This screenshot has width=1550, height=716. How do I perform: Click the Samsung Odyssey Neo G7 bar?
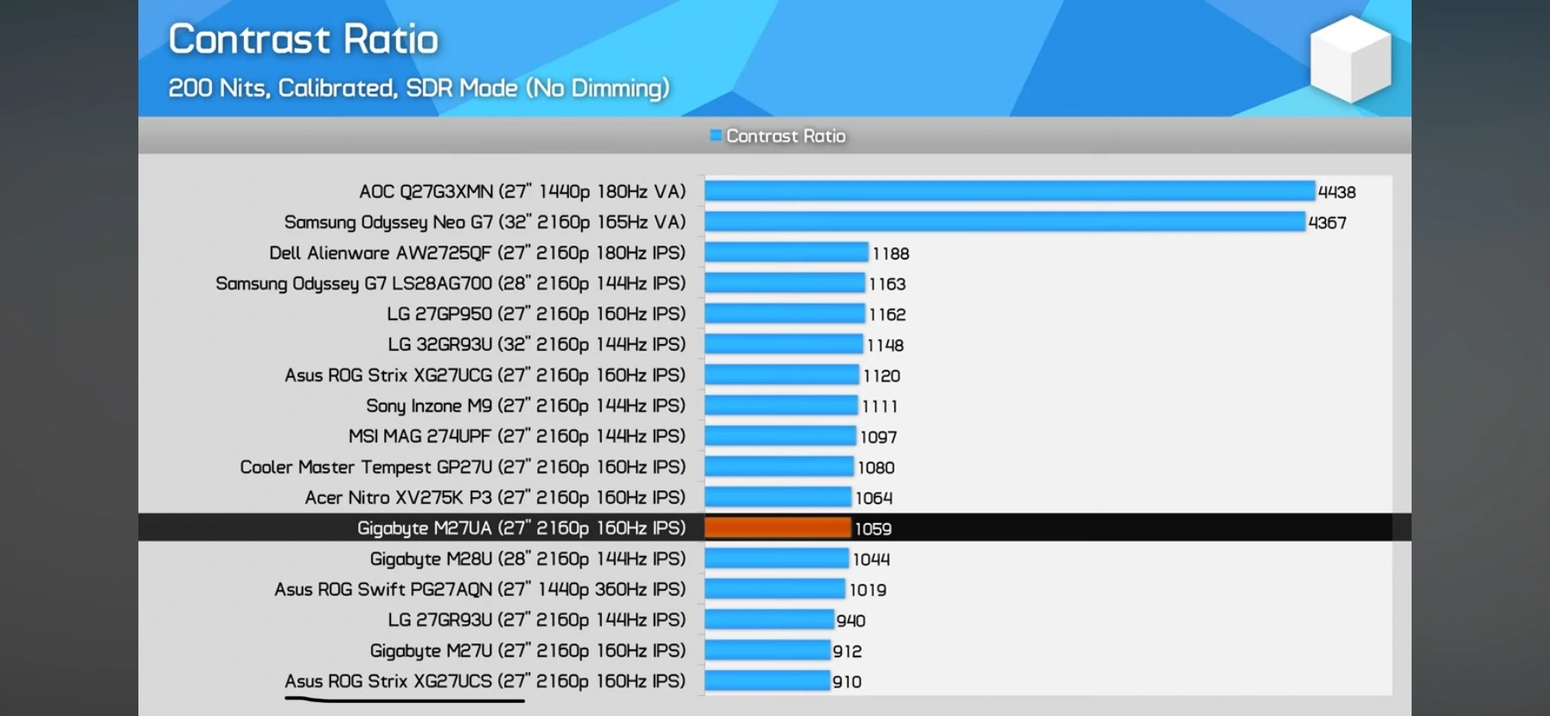(1005, 221)
